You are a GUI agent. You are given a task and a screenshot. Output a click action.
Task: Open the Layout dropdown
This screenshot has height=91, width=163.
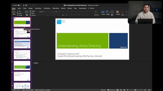point(33,11)
